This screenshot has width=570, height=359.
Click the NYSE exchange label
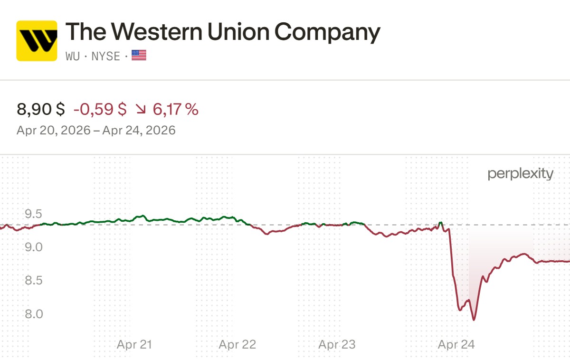pyautogui.click(x=105, y=56)
